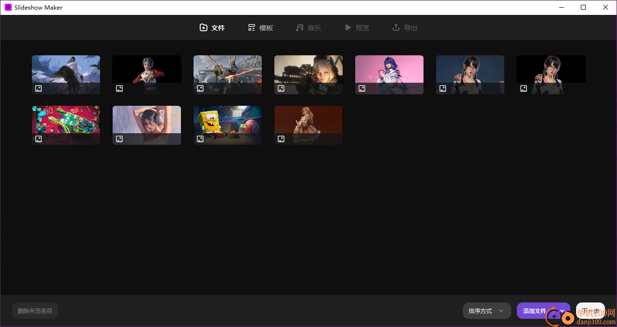Switch to the 导出 tab
The height and width of the screenshot is (327, 617).
405,28
